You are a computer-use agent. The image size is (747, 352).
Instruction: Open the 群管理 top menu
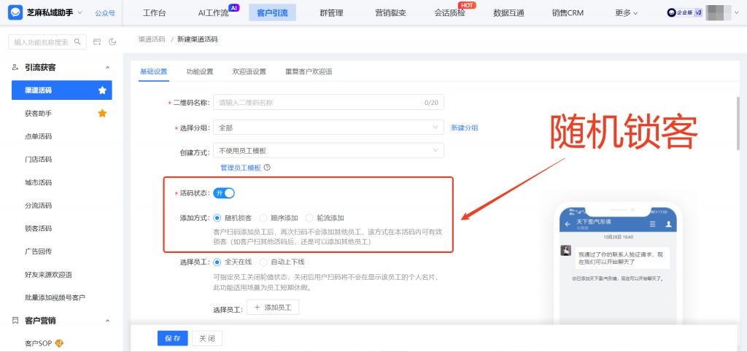(x=331, y=13)
